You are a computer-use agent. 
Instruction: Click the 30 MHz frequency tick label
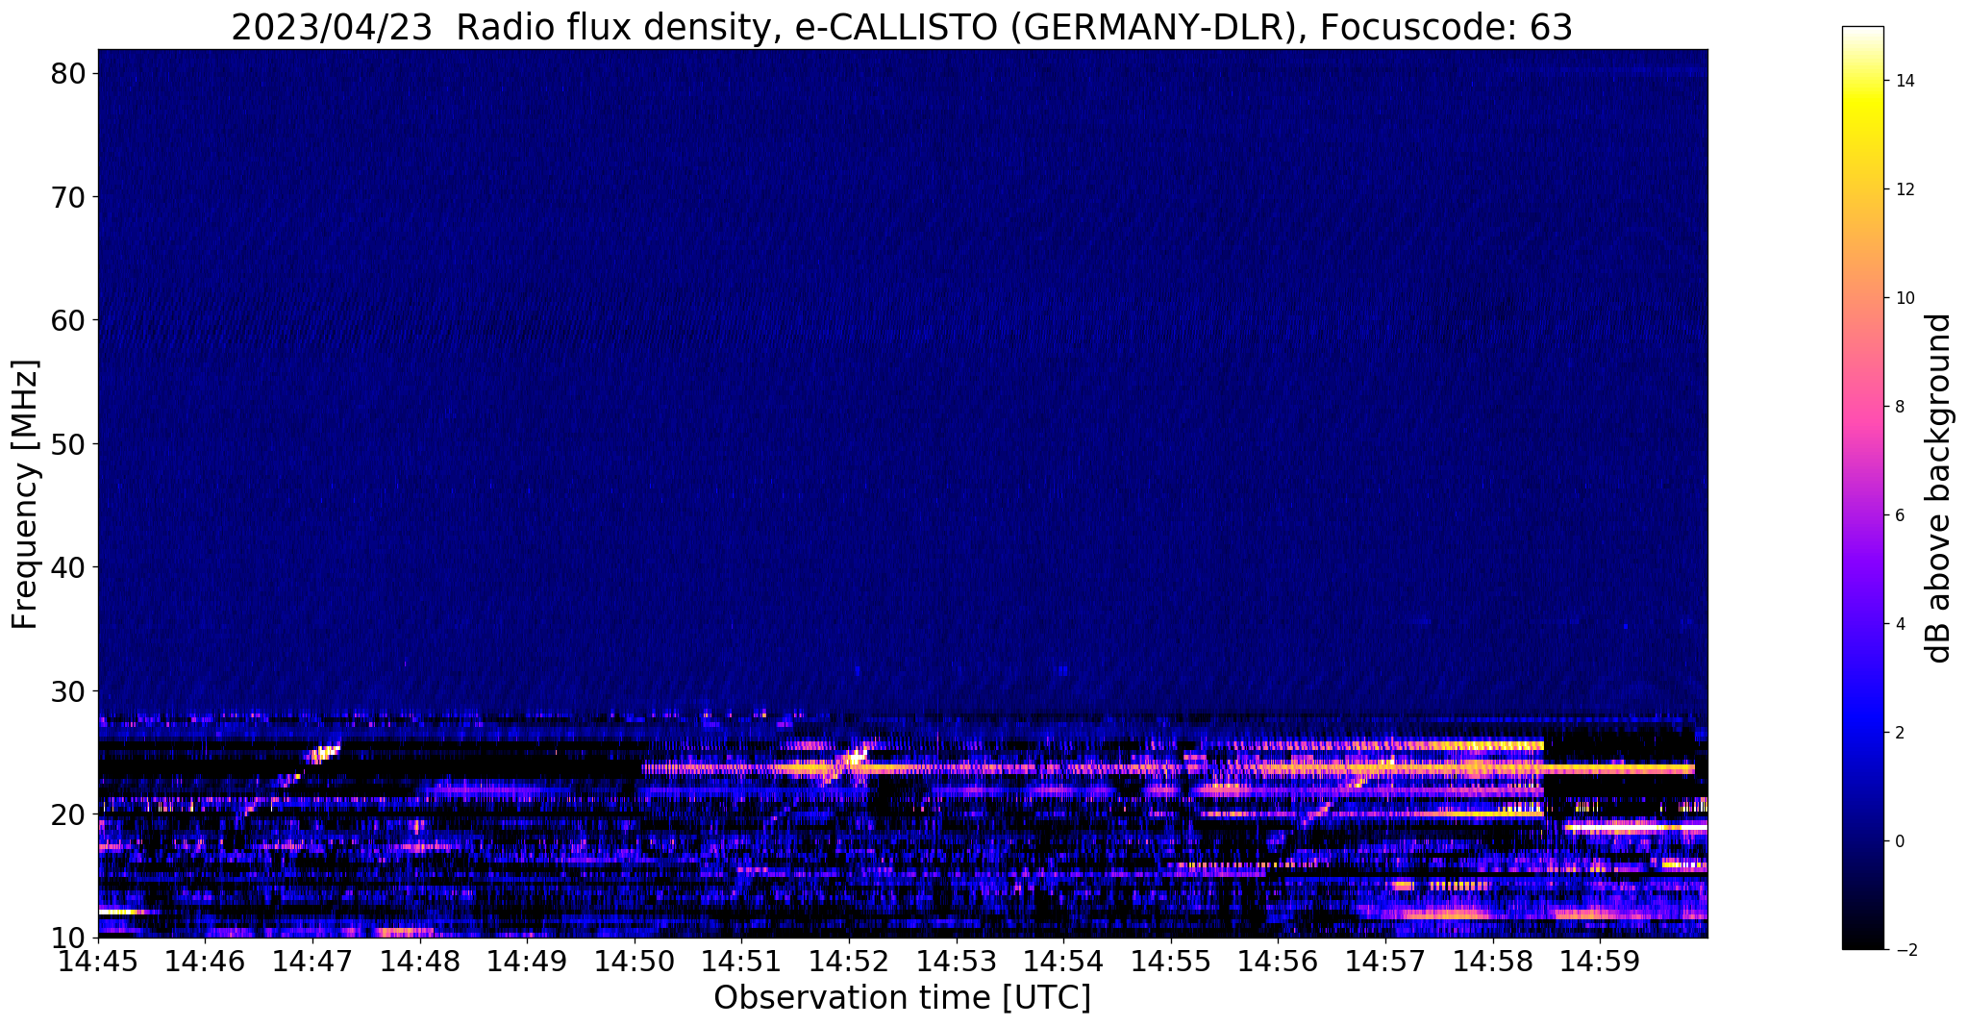tap(67, 691)
